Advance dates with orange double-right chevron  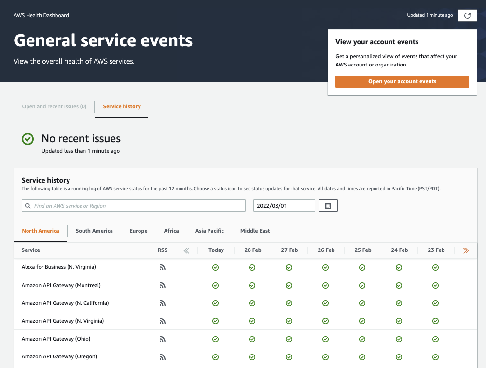point(466,250)
